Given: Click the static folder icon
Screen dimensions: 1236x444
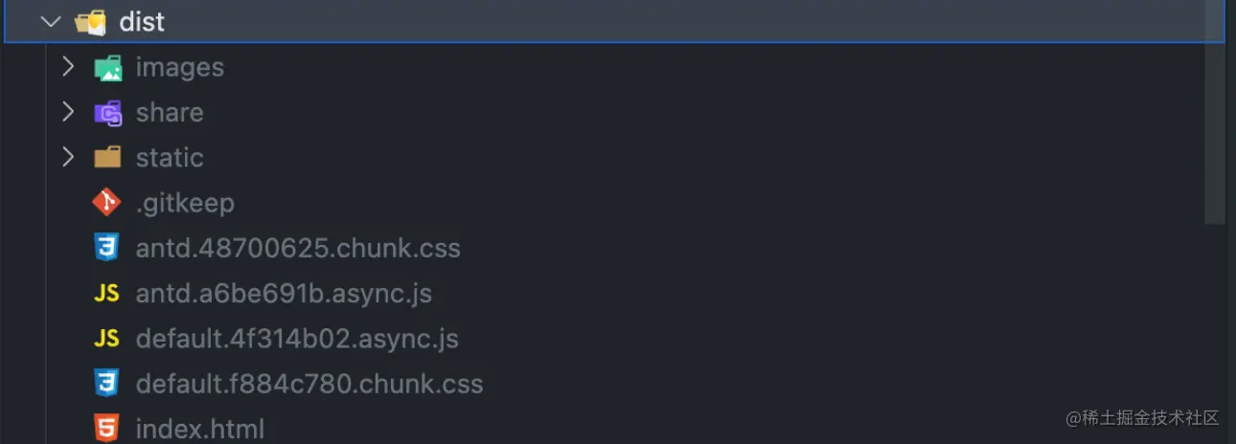Looking at the screenshot, I should (x=107, y=158).
